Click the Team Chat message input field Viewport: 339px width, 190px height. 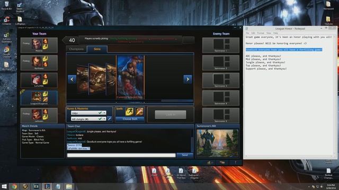(x=121, y=155)
